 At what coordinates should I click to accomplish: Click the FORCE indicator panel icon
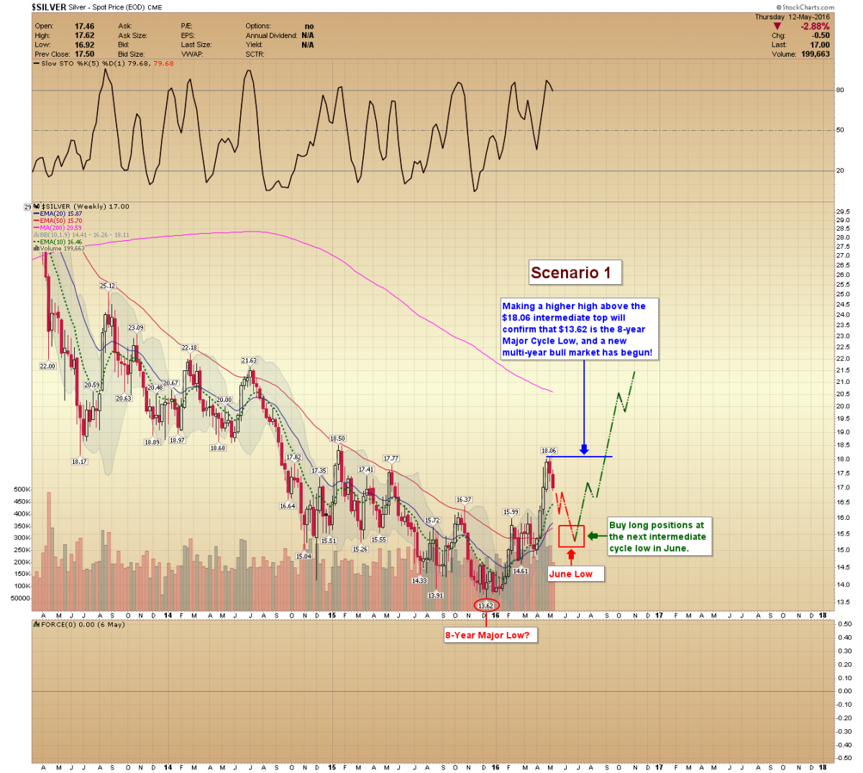tap(37, 624)
